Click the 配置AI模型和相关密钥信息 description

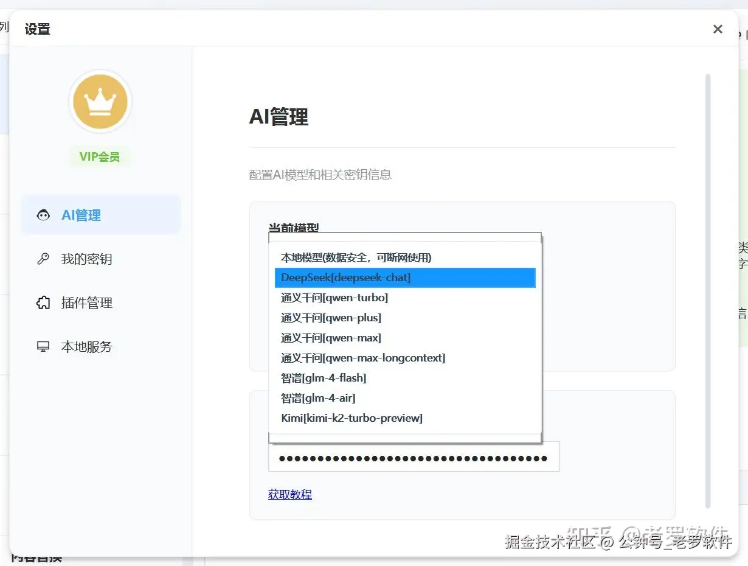tap(320, 175)
